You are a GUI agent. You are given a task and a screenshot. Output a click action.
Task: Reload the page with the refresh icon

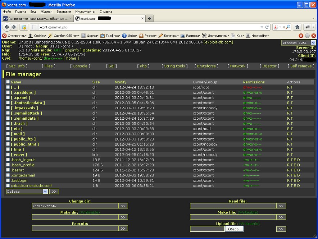pos(267,27)
